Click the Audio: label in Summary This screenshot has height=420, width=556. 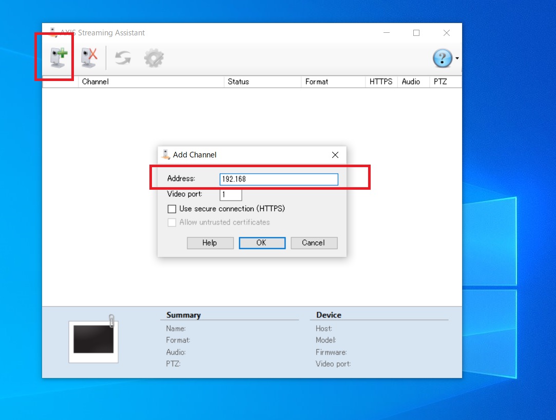176,352
